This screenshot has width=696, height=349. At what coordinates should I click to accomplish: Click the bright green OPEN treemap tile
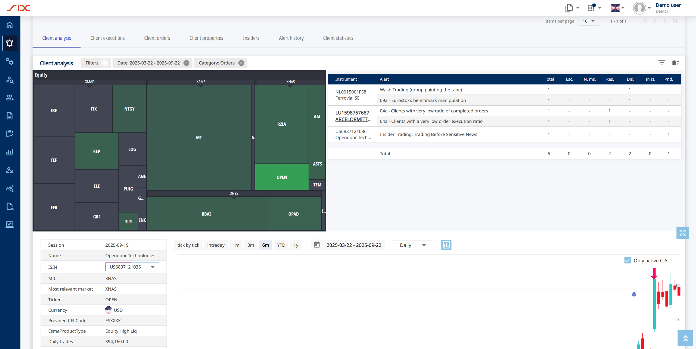coord(282,177)
